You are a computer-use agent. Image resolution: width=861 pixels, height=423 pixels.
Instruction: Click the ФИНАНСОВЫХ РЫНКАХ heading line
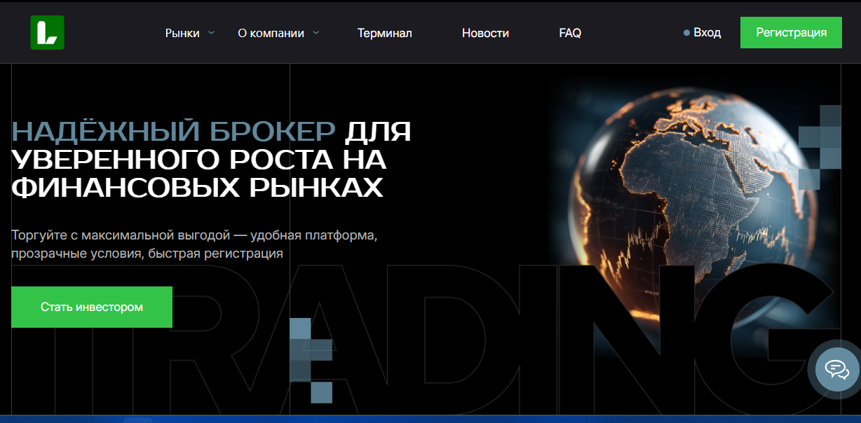coord(197,188)
